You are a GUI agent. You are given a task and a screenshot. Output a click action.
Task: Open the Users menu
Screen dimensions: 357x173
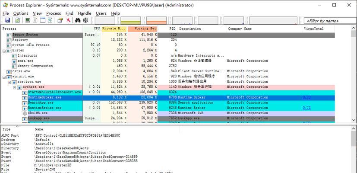pyautogui.click(x=101, y=13)
